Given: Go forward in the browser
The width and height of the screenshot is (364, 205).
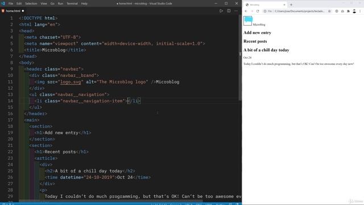Looking at the screenshot, I should coord(252,11).
